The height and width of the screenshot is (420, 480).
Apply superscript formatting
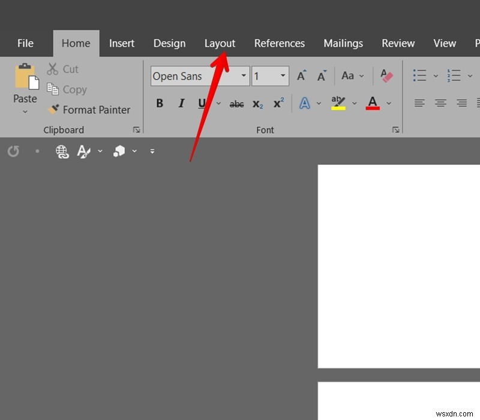(277, 103)
